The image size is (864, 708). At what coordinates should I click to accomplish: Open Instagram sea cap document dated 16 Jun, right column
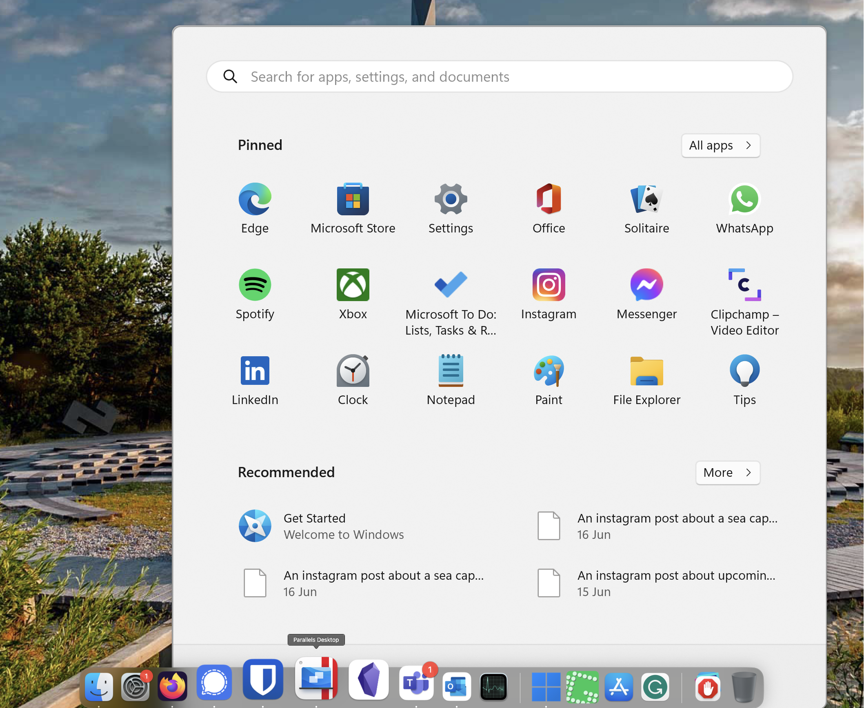[657, 526]
